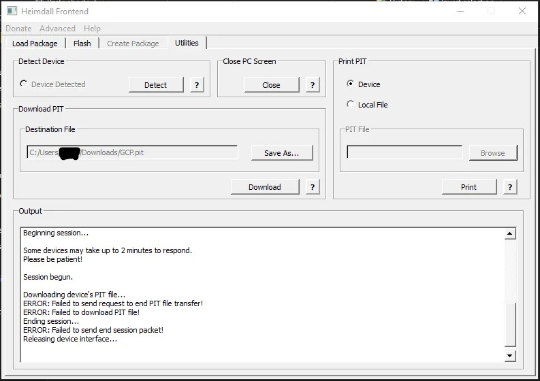Open the Donate menu
This screenshot has height=381, width=540.
[18, 29]
